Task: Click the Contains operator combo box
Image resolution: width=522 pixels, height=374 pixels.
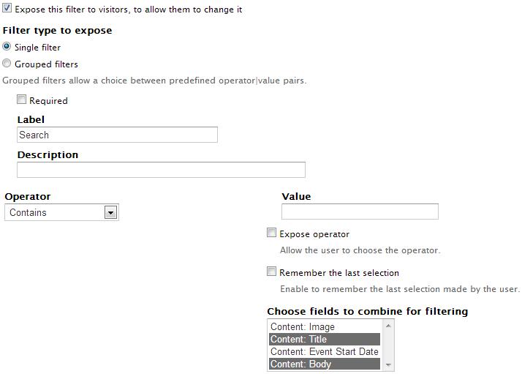Action: (x=61, y=212)
